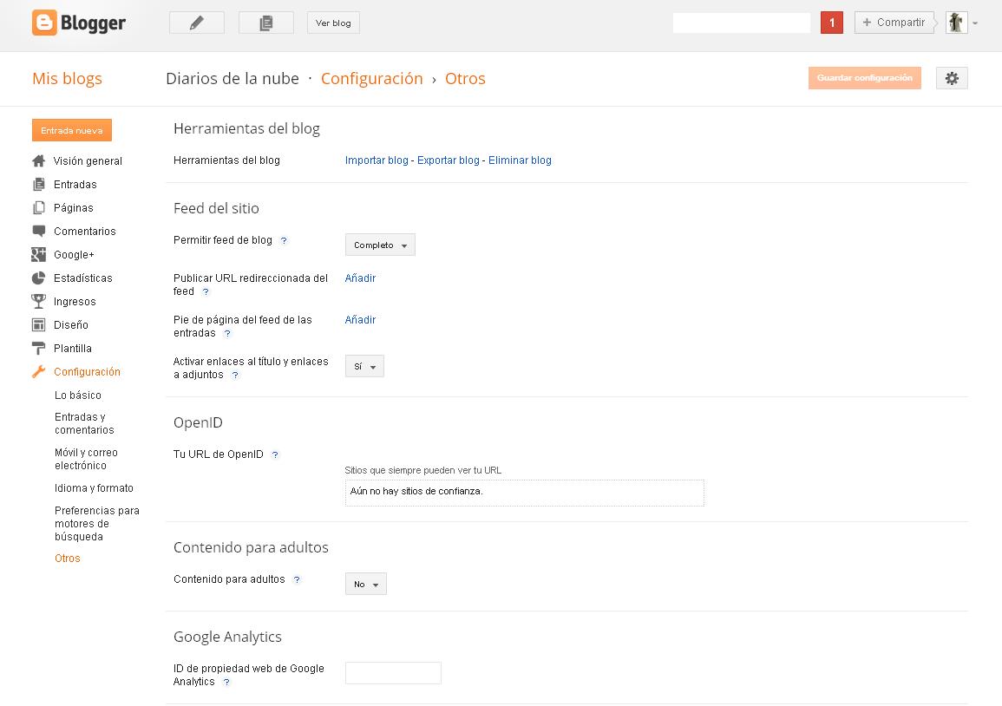This screenshot has width=1002, height=706.
Task: Click the search field in top bar
Action: point(741,23)
